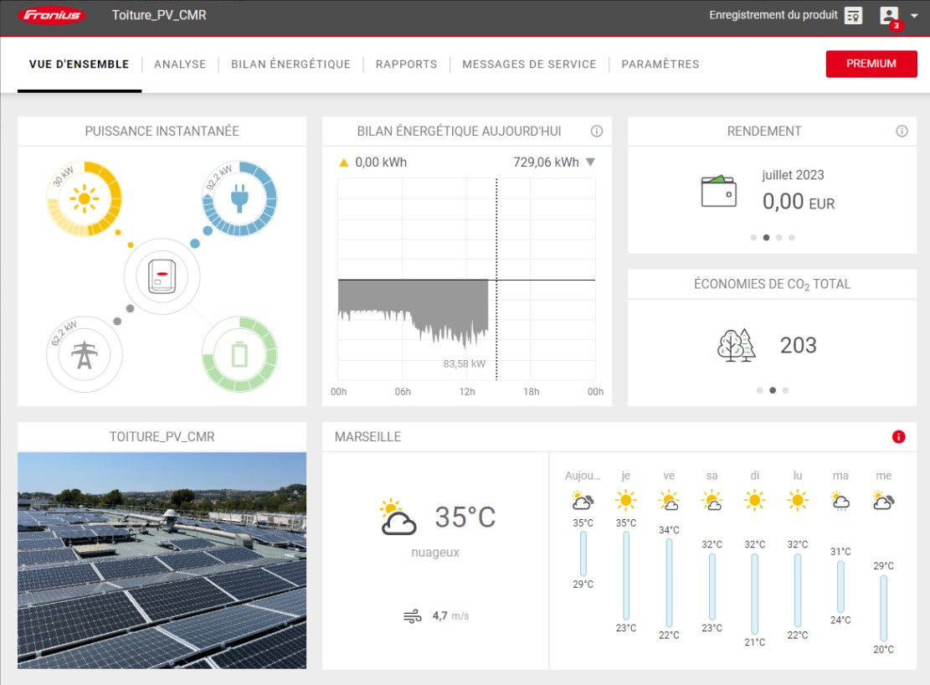This screenshot has width=930, height=685.
Task: Click the solar PV production icon
Action: 84,199
